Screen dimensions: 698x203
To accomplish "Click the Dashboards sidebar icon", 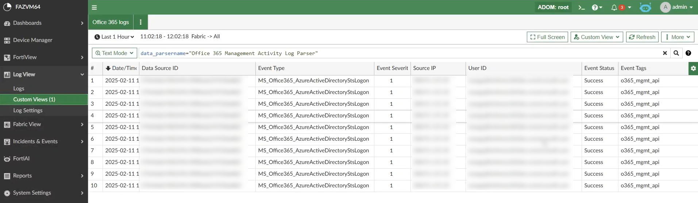I will tap(7, 23).
